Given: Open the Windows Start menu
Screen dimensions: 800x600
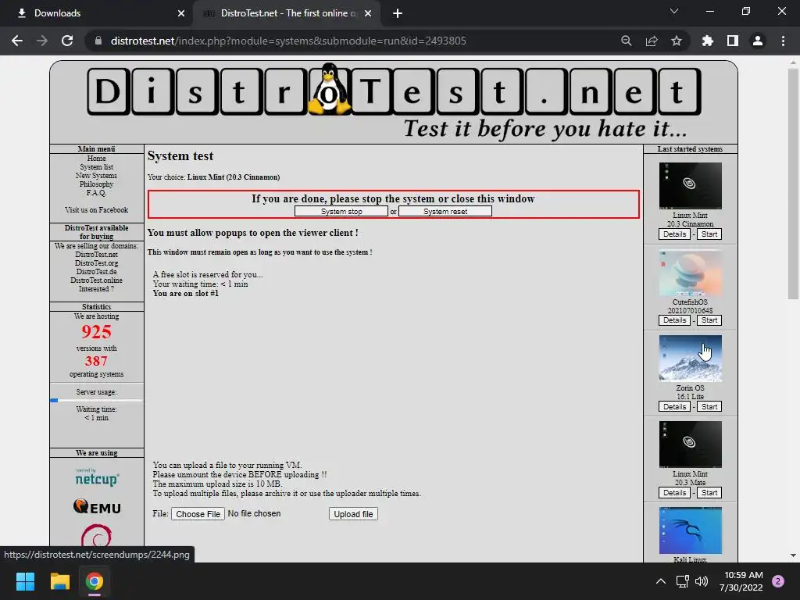Looking at the screenshot, I should tap(25, 581).
